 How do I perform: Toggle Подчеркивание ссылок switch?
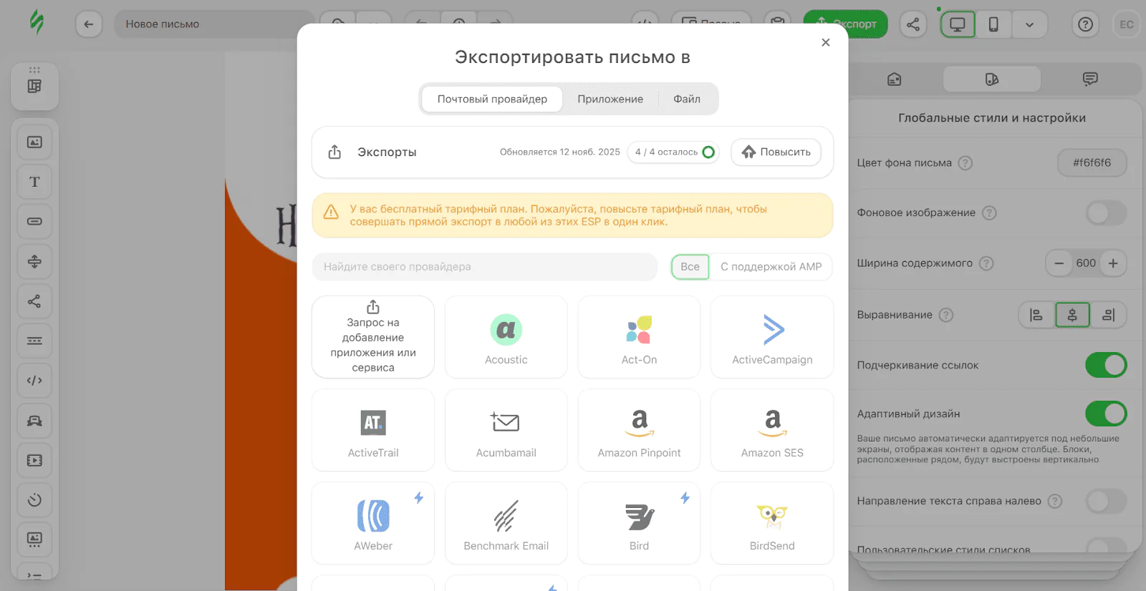(x=1106, y=365)
